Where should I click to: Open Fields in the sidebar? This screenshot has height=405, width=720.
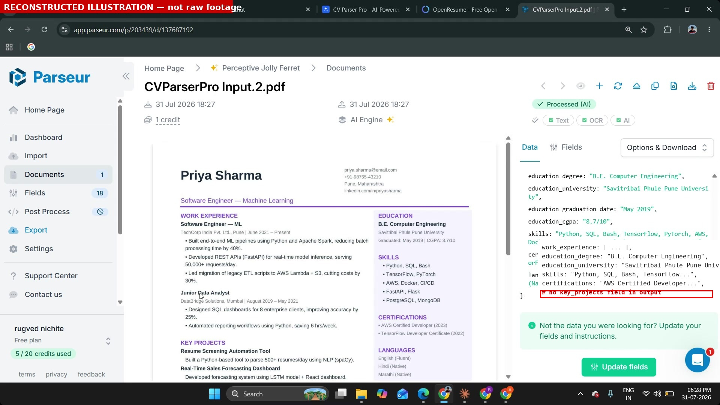[x=58, y=193]
